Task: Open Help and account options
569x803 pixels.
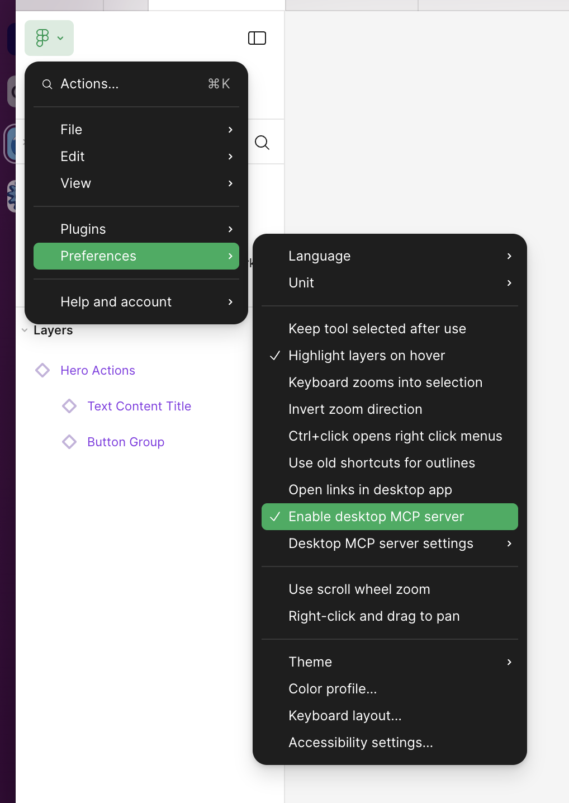Action: [x=116, y=301]
